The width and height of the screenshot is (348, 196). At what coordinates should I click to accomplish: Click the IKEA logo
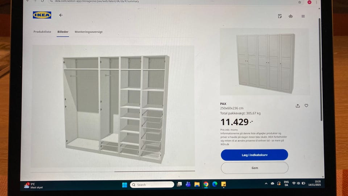point(42,15)
